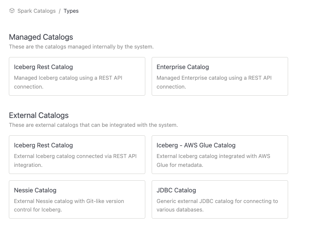Choose the JDBC Catalog card
Viewport: 309px width, 248px height.
coord(220,199)
